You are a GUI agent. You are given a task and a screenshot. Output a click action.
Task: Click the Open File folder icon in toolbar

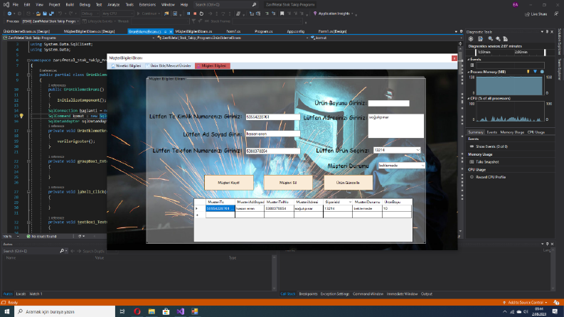click(x=38, y=14)
